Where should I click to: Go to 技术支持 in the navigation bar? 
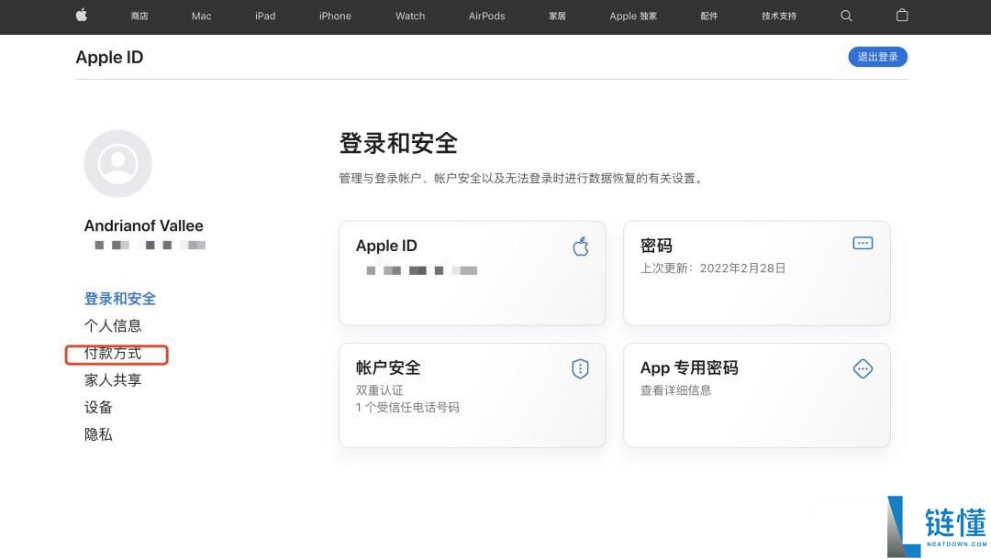[777, 16]
